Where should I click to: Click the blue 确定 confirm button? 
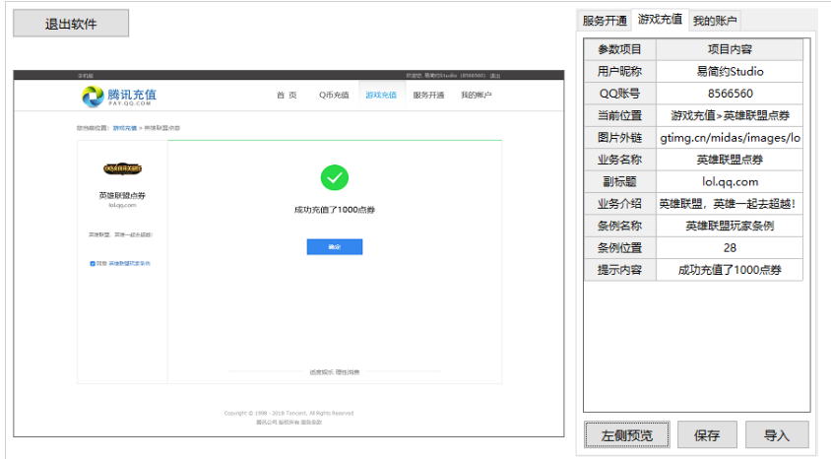coord(335,247)
